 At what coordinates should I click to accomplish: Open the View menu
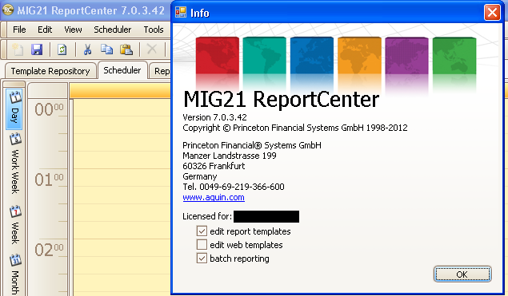pyautogui.click(x=73, y=30)
